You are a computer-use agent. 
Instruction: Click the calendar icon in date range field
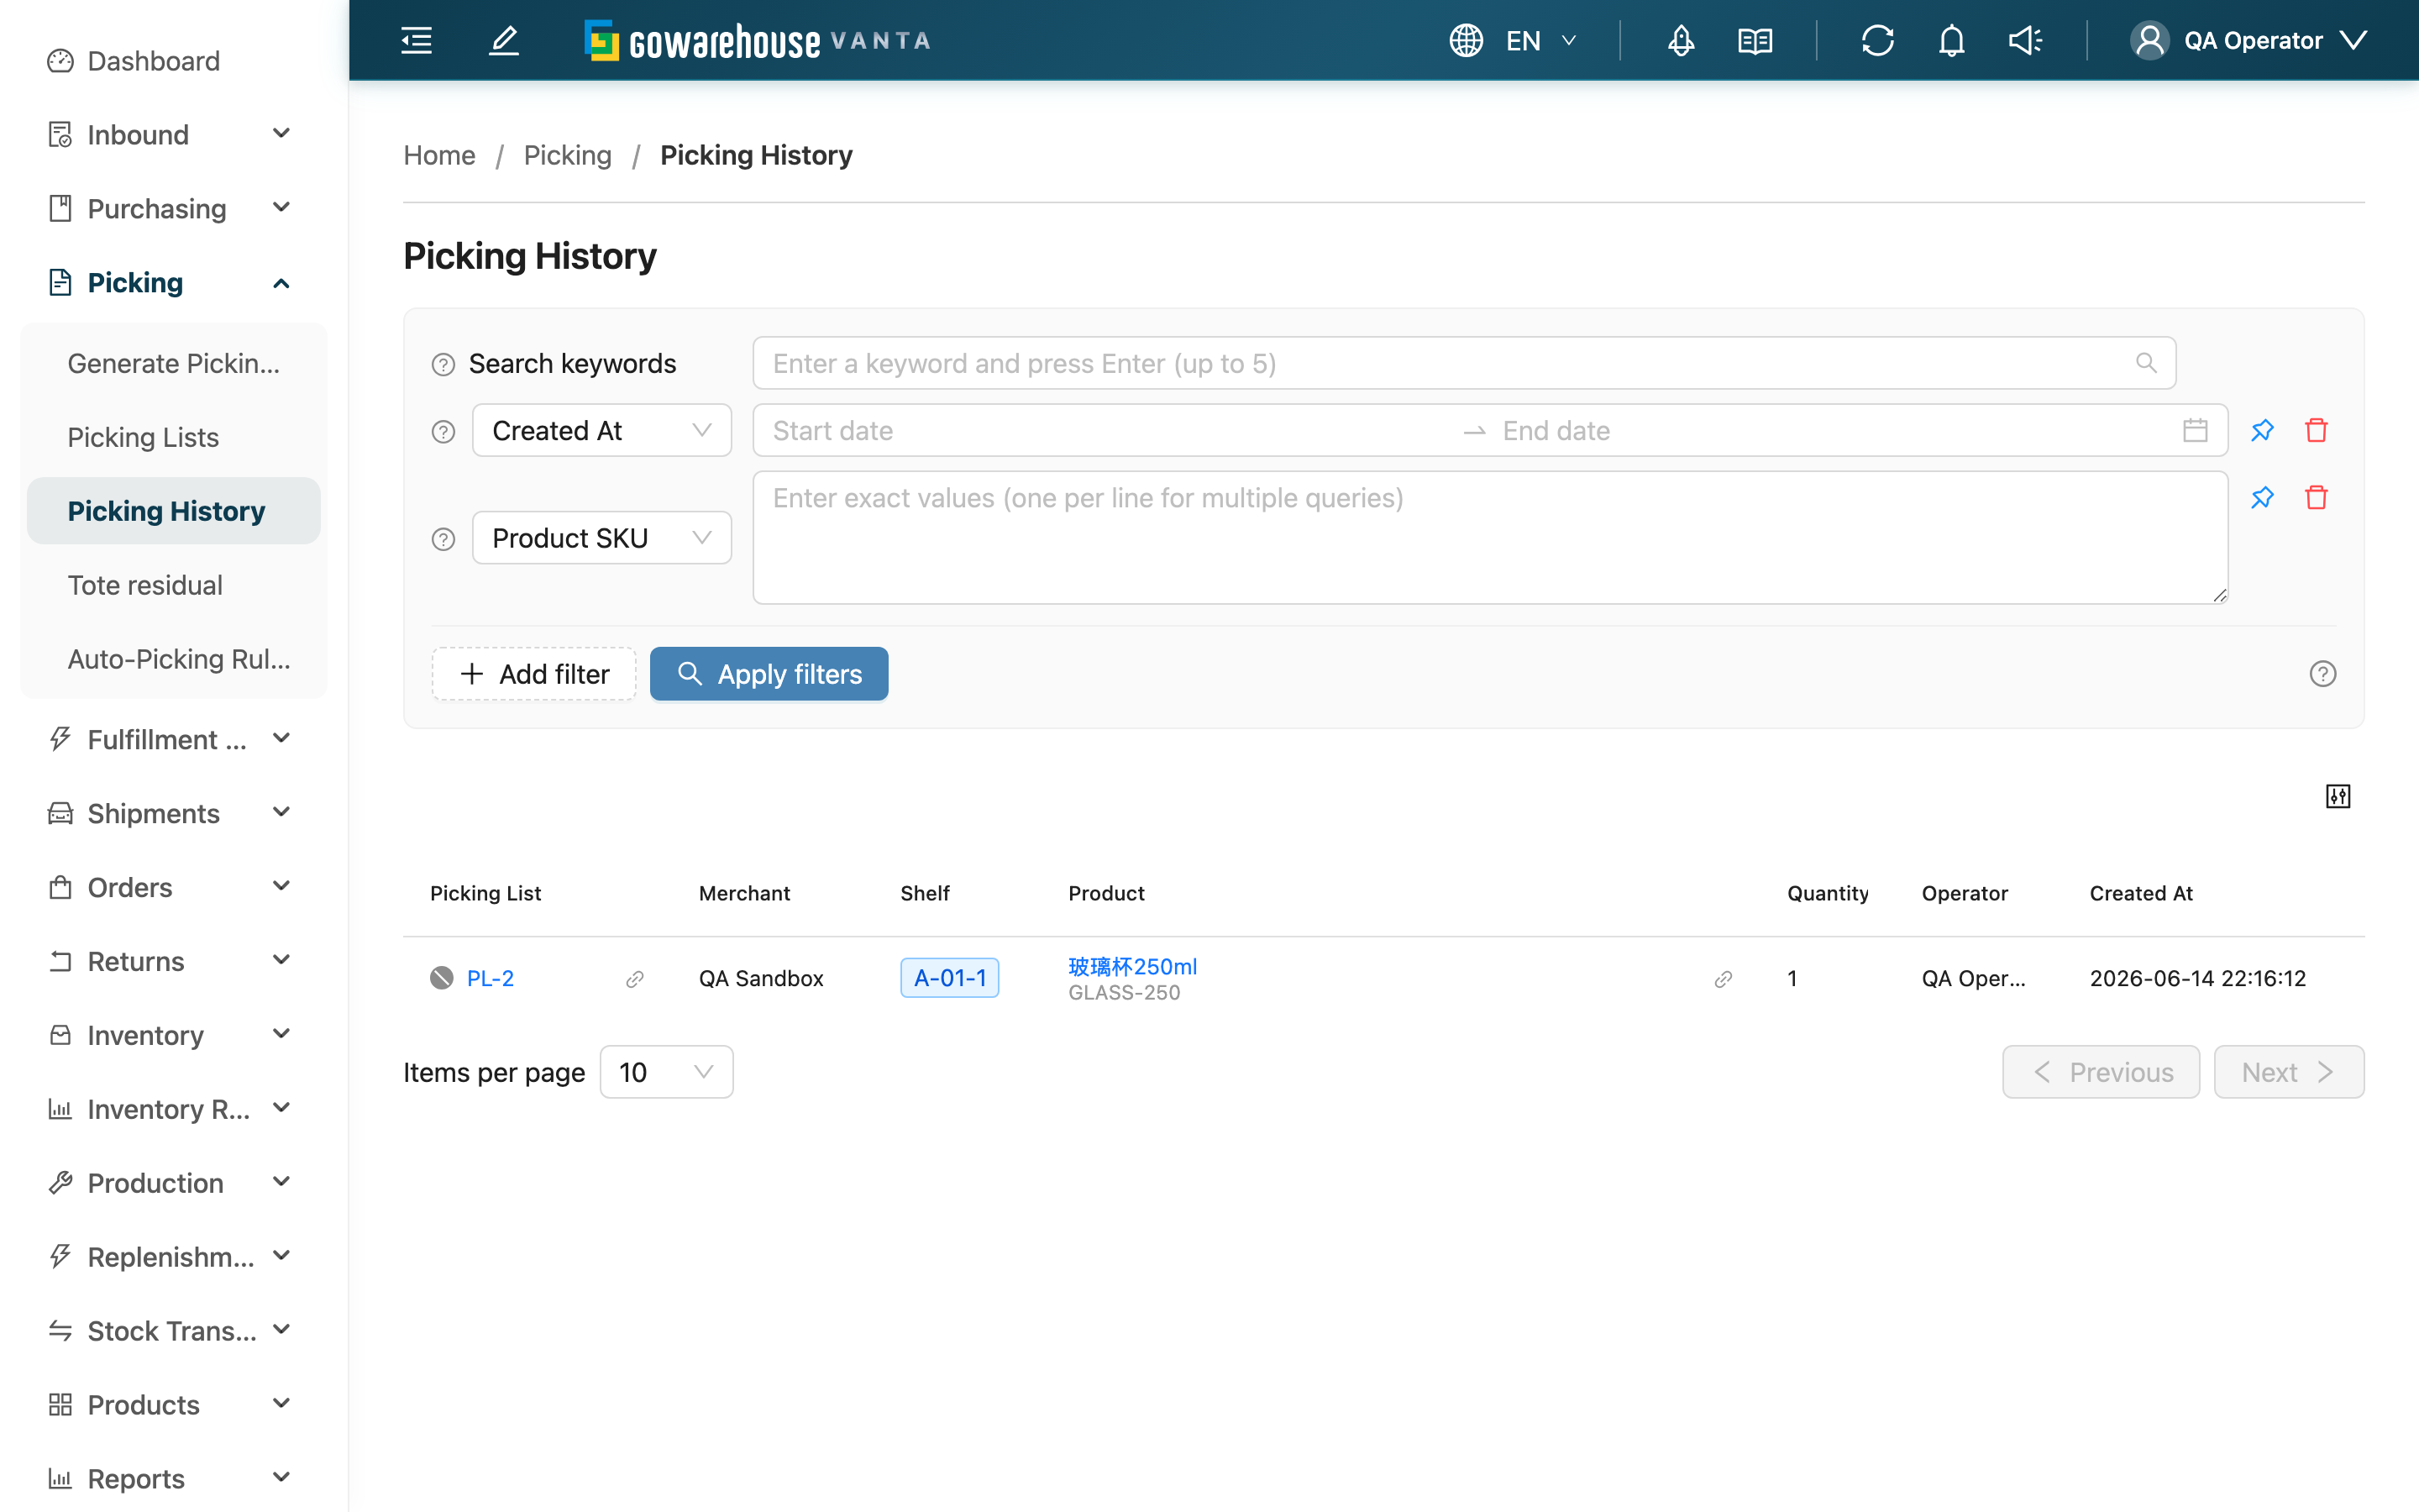[x=2195, y=430]
